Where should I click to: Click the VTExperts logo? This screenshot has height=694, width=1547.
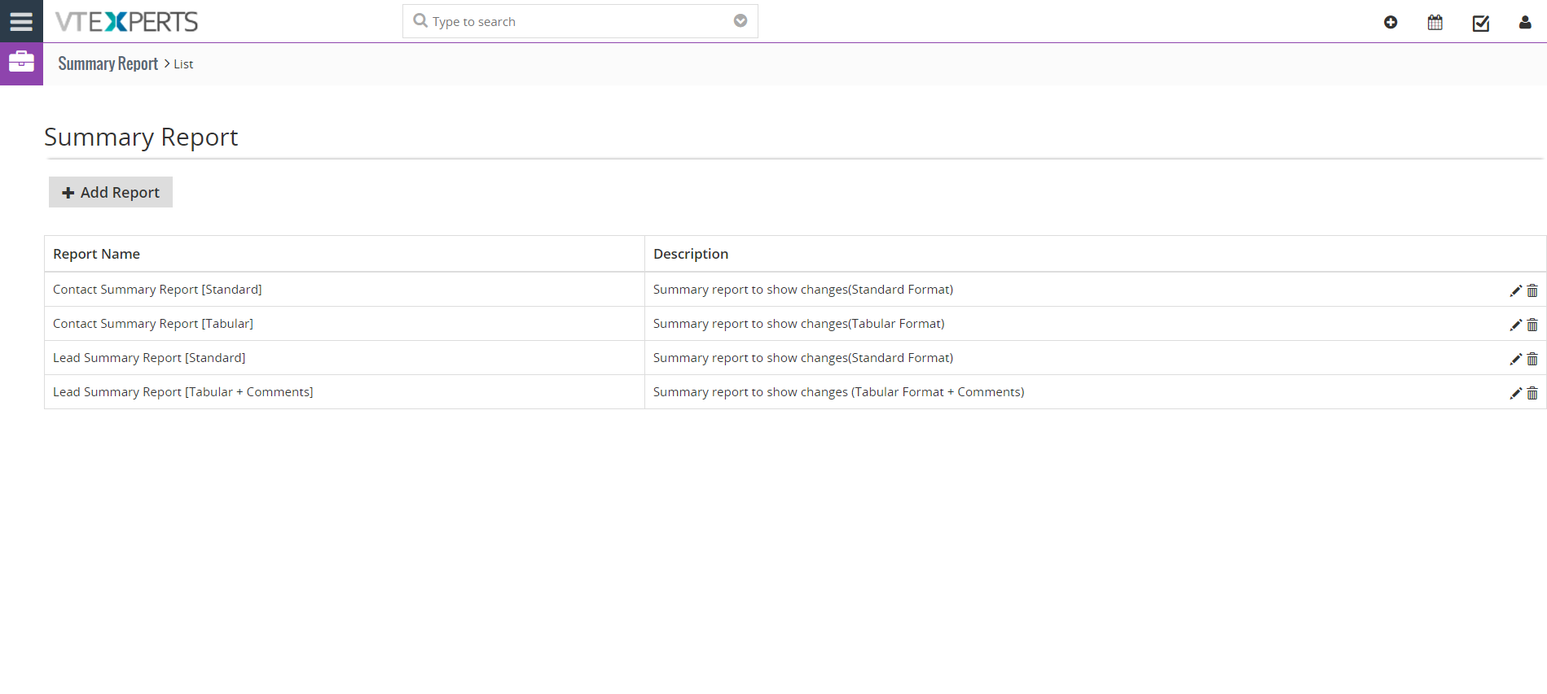[x=126, y=22]
